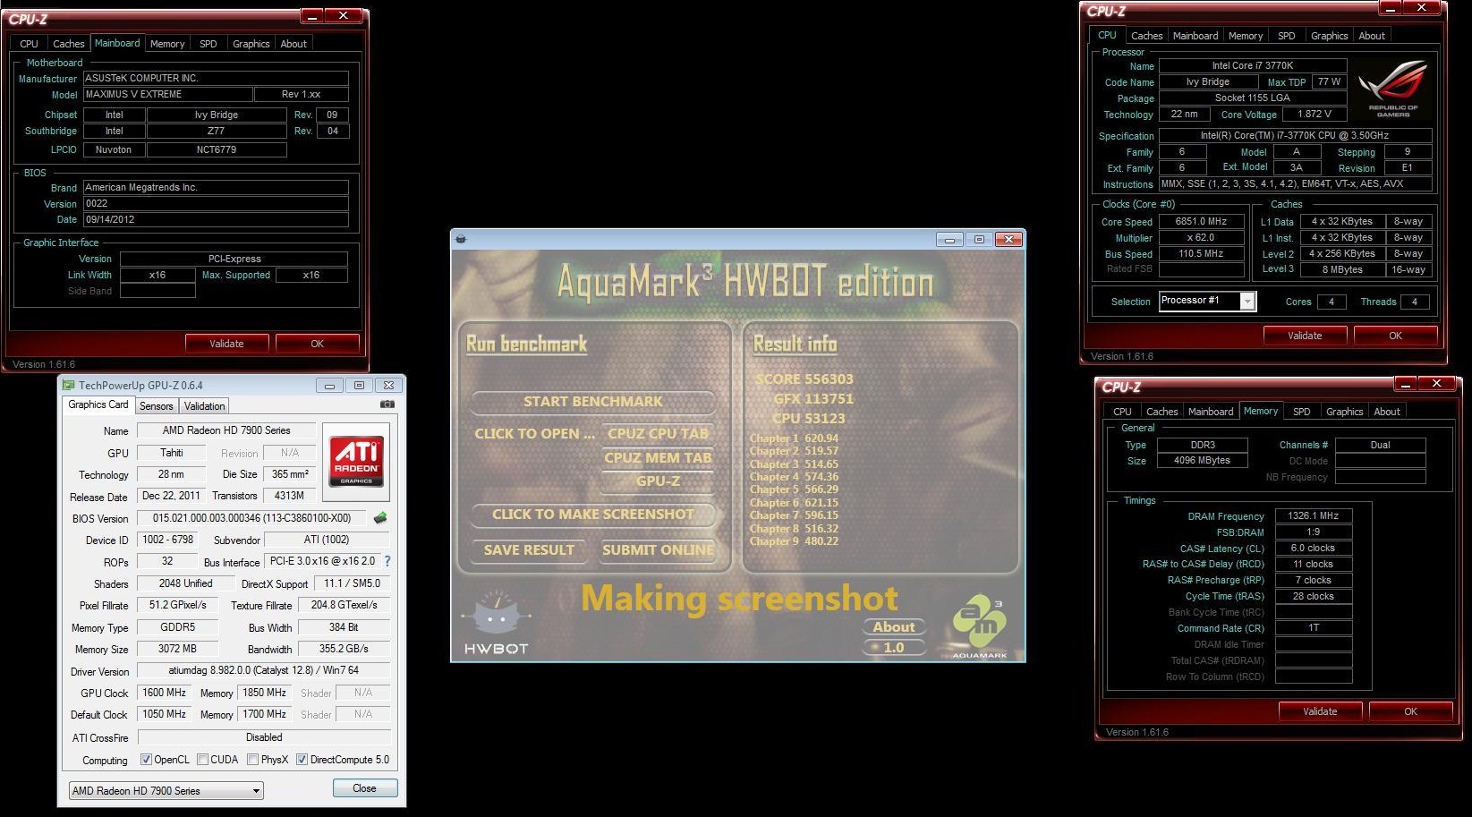This screenshot has height=817, width=1472.
Task: Click the AquaMark window title bar icon
Action: coord(461,239)
